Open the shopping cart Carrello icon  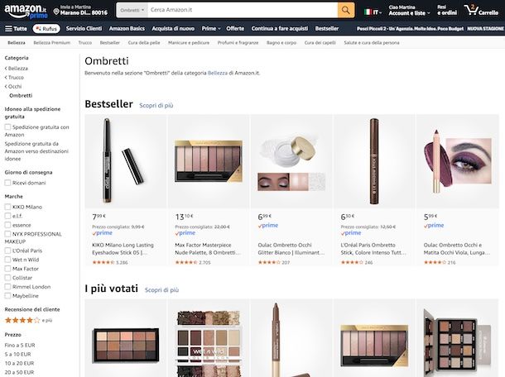tap(481, 10)
